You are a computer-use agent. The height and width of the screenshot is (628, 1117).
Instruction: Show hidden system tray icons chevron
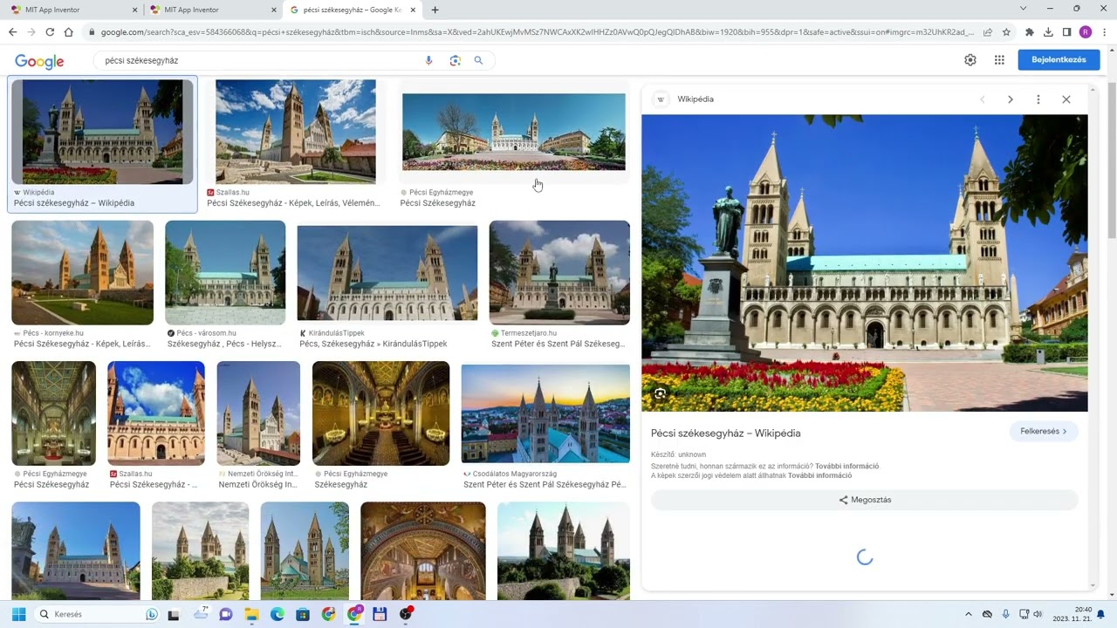click(968, 614)
